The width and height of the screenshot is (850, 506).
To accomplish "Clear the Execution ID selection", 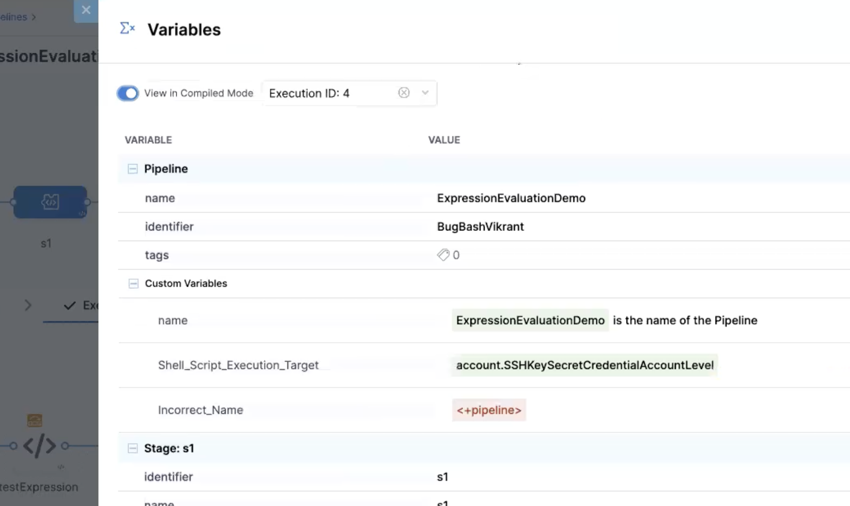I will [x=403, y=93].
